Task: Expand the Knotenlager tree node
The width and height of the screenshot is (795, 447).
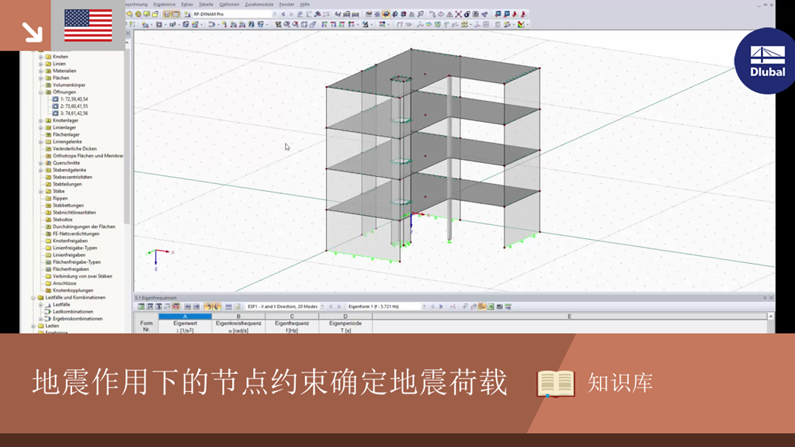Action: pyautogui.click(x=40, y=120)
